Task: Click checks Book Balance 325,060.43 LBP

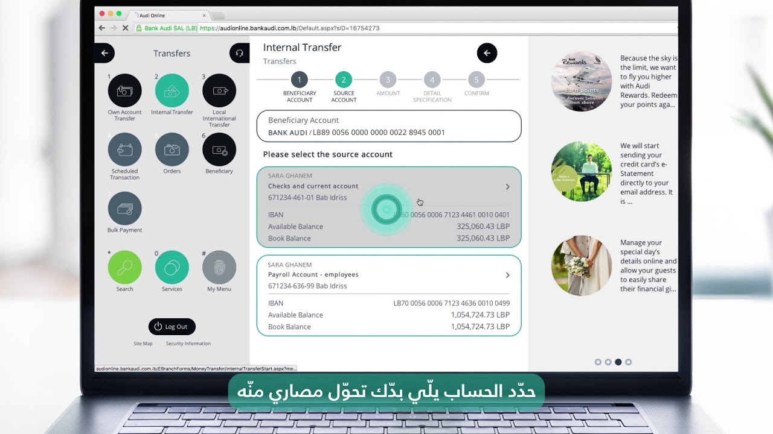Action: 483,239
